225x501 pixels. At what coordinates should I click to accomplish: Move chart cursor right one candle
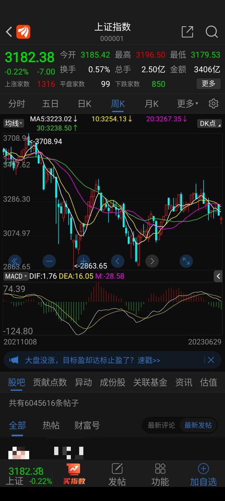click(x=152, y=261)
